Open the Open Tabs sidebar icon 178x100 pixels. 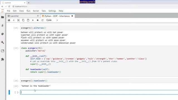tap(3, 51)
